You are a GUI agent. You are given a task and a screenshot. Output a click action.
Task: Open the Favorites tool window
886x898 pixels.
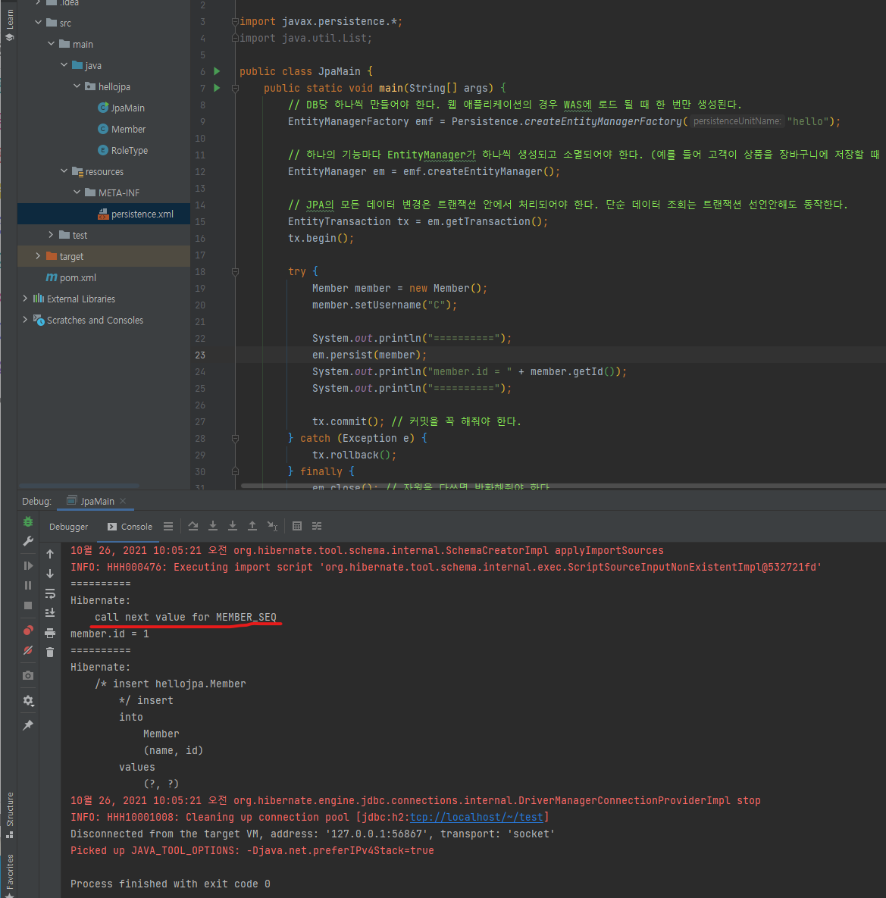click(10, 875)
